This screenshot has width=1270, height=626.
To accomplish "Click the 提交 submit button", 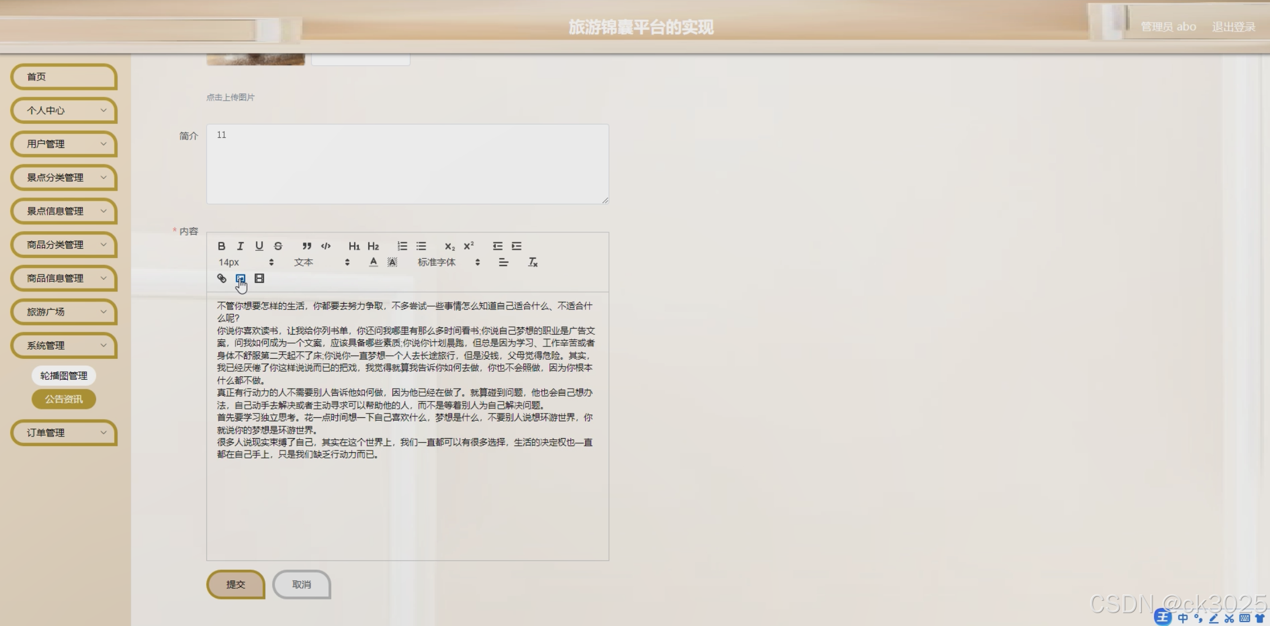I will [236, 584].
